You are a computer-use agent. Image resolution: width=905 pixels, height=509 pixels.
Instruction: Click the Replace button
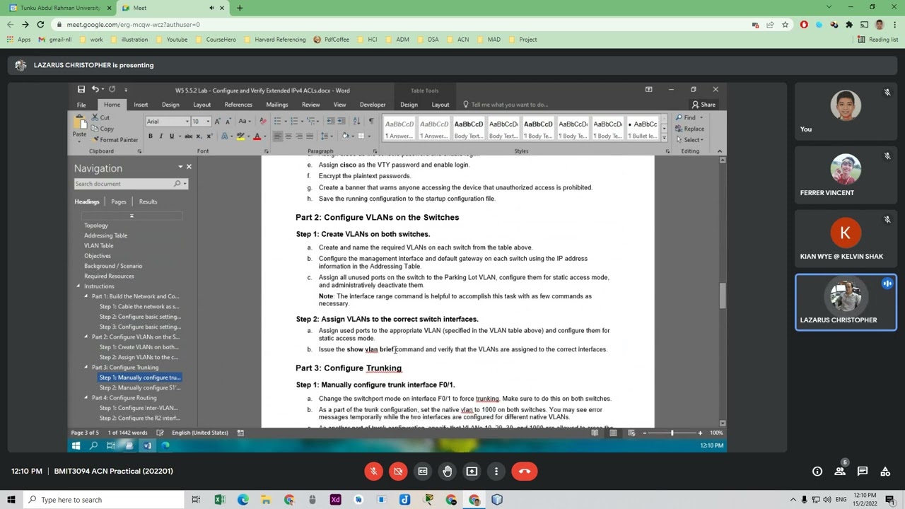pyautogui.click(x=689, y=129)
